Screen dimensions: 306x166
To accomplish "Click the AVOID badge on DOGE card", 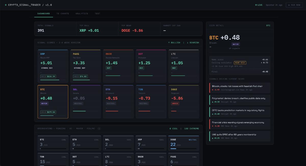I will tap(175, 104).
